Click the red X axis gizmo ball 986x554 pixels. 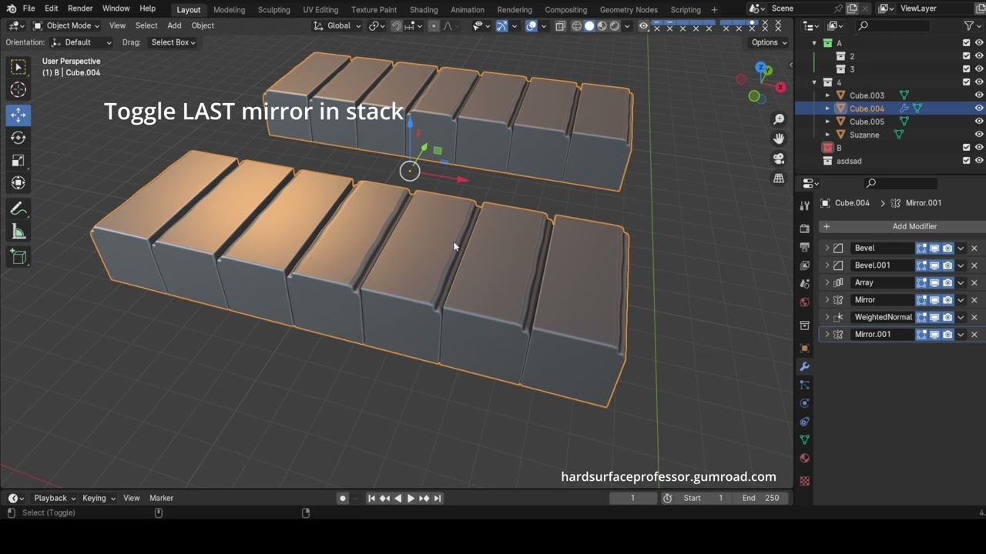(x=781, y=88)
